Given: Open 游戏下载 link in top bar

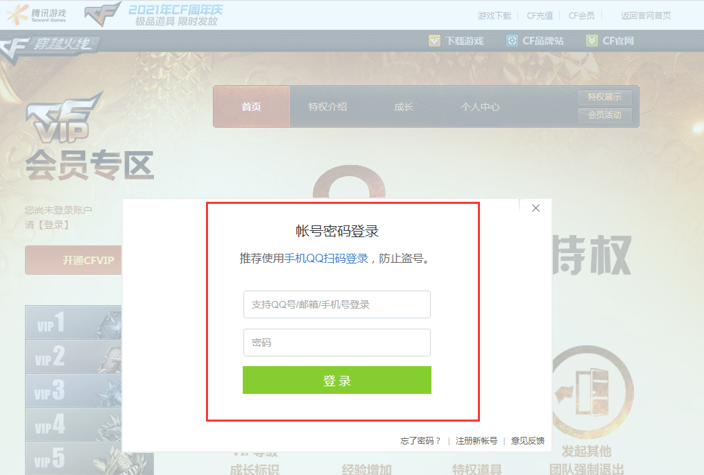Looking at the screenshot, I should (x=495, y=16).
